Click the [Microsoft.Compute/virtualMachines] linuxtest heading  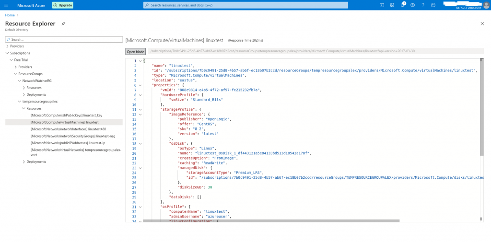pyautogui.click(x=174, y=40)
